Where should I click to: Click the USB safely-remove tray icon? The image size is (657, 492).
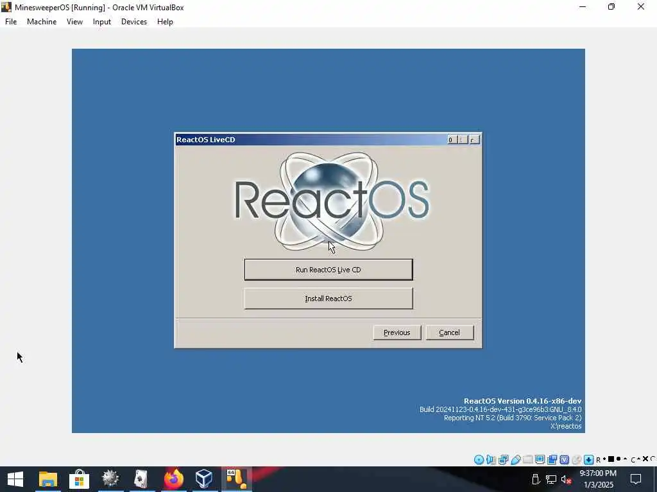coord(536,479)
